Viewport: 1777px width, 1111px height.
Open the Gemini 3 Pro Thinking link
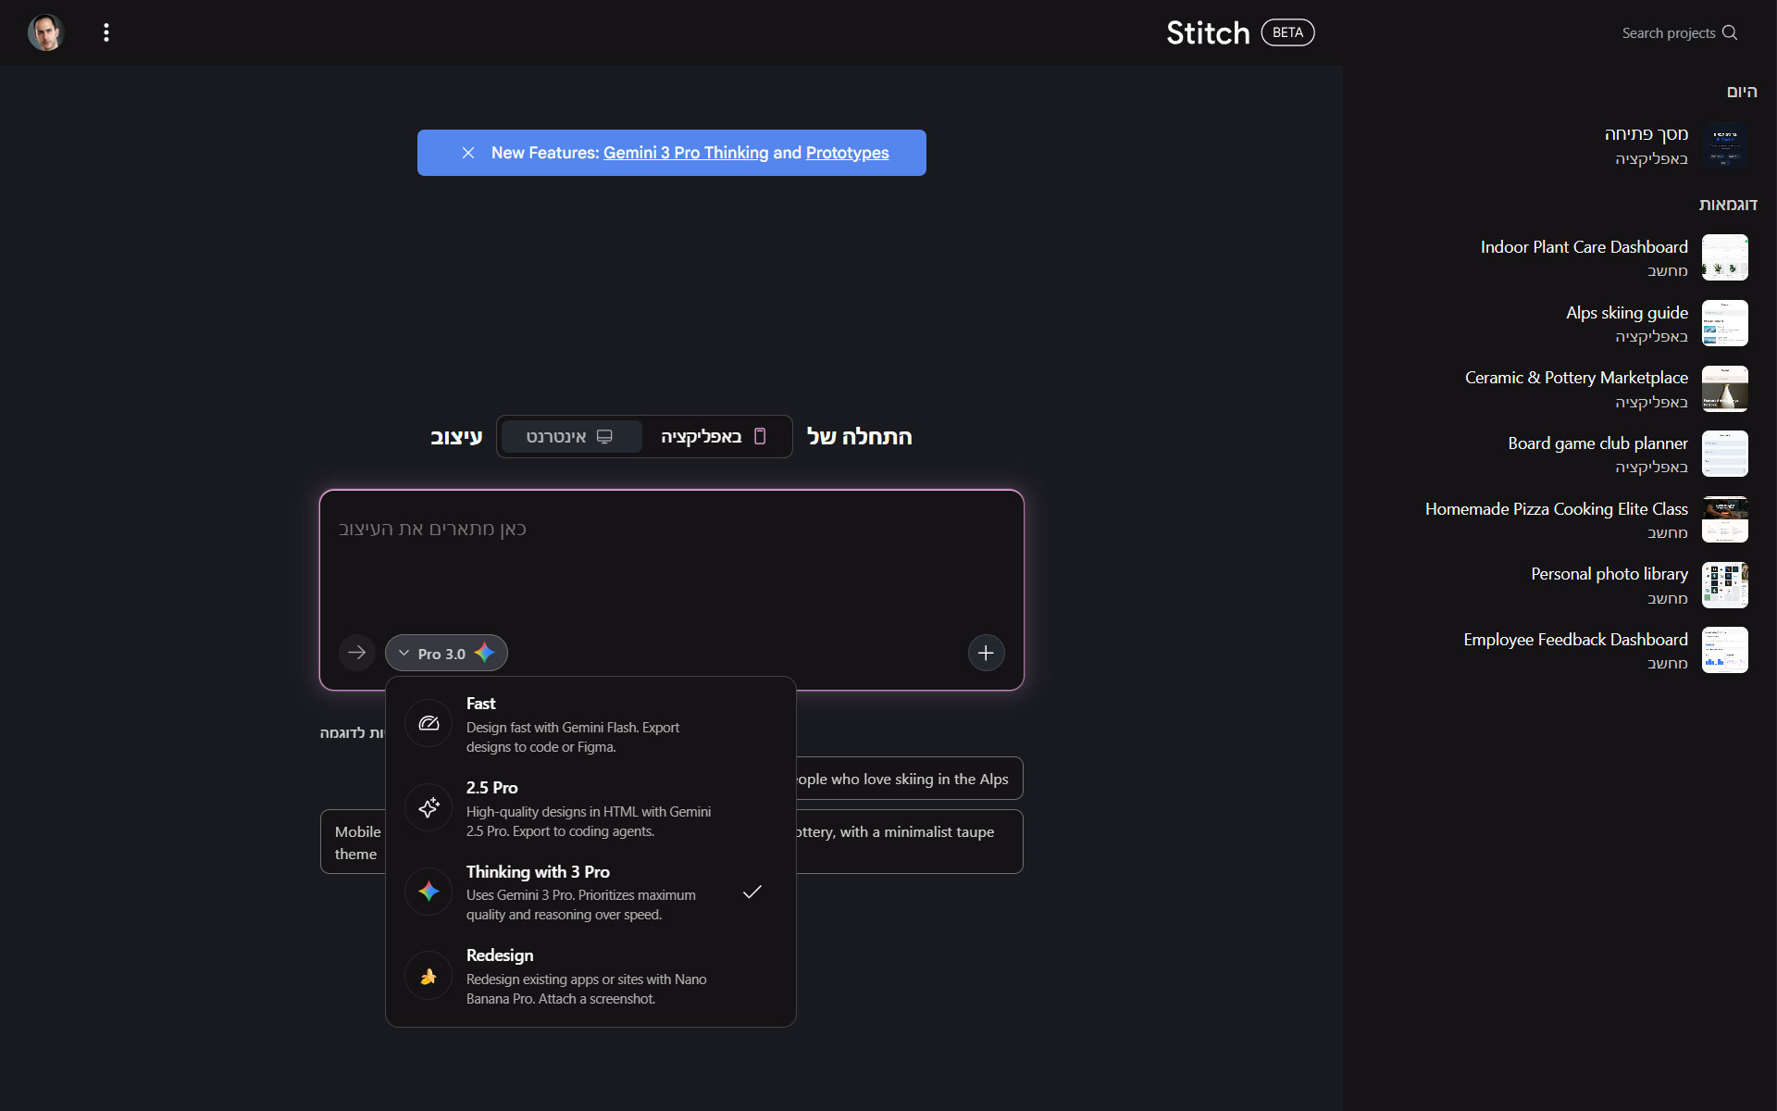(x=685, y=153)
